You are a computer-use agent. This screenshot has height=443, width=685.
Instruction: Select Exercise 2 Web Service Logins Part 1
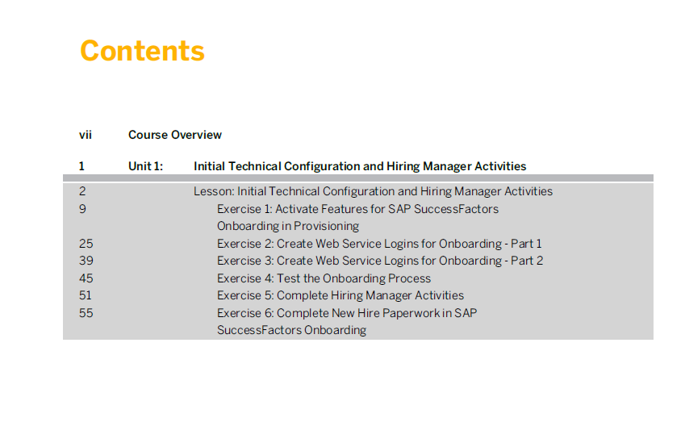pos(379,244)
